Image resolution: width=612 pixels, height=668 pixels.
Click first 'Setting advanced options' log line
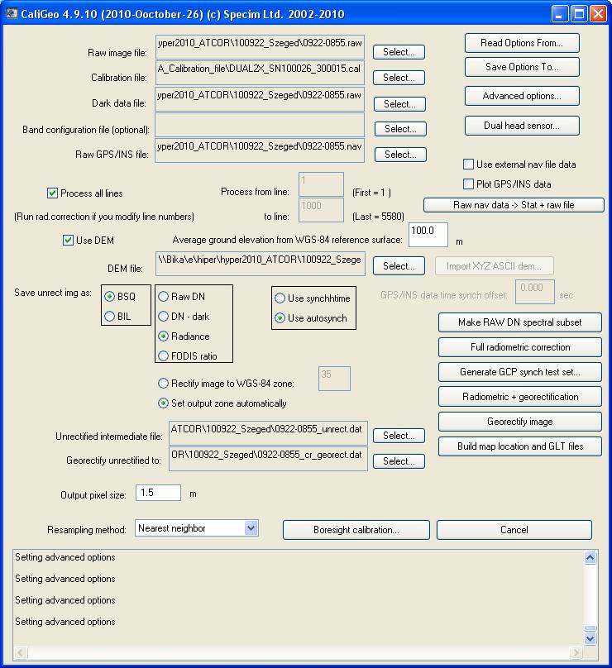[x=65, y=557]
